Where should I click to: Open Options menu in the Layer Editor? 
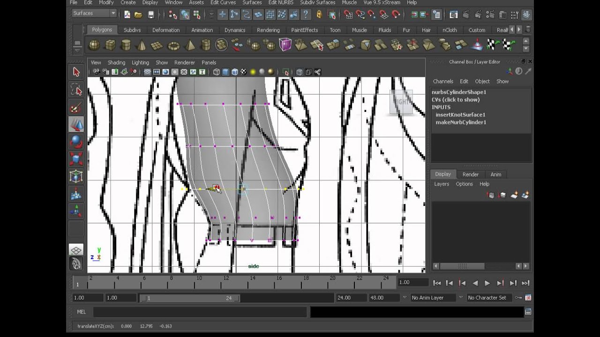coord(464,184)
